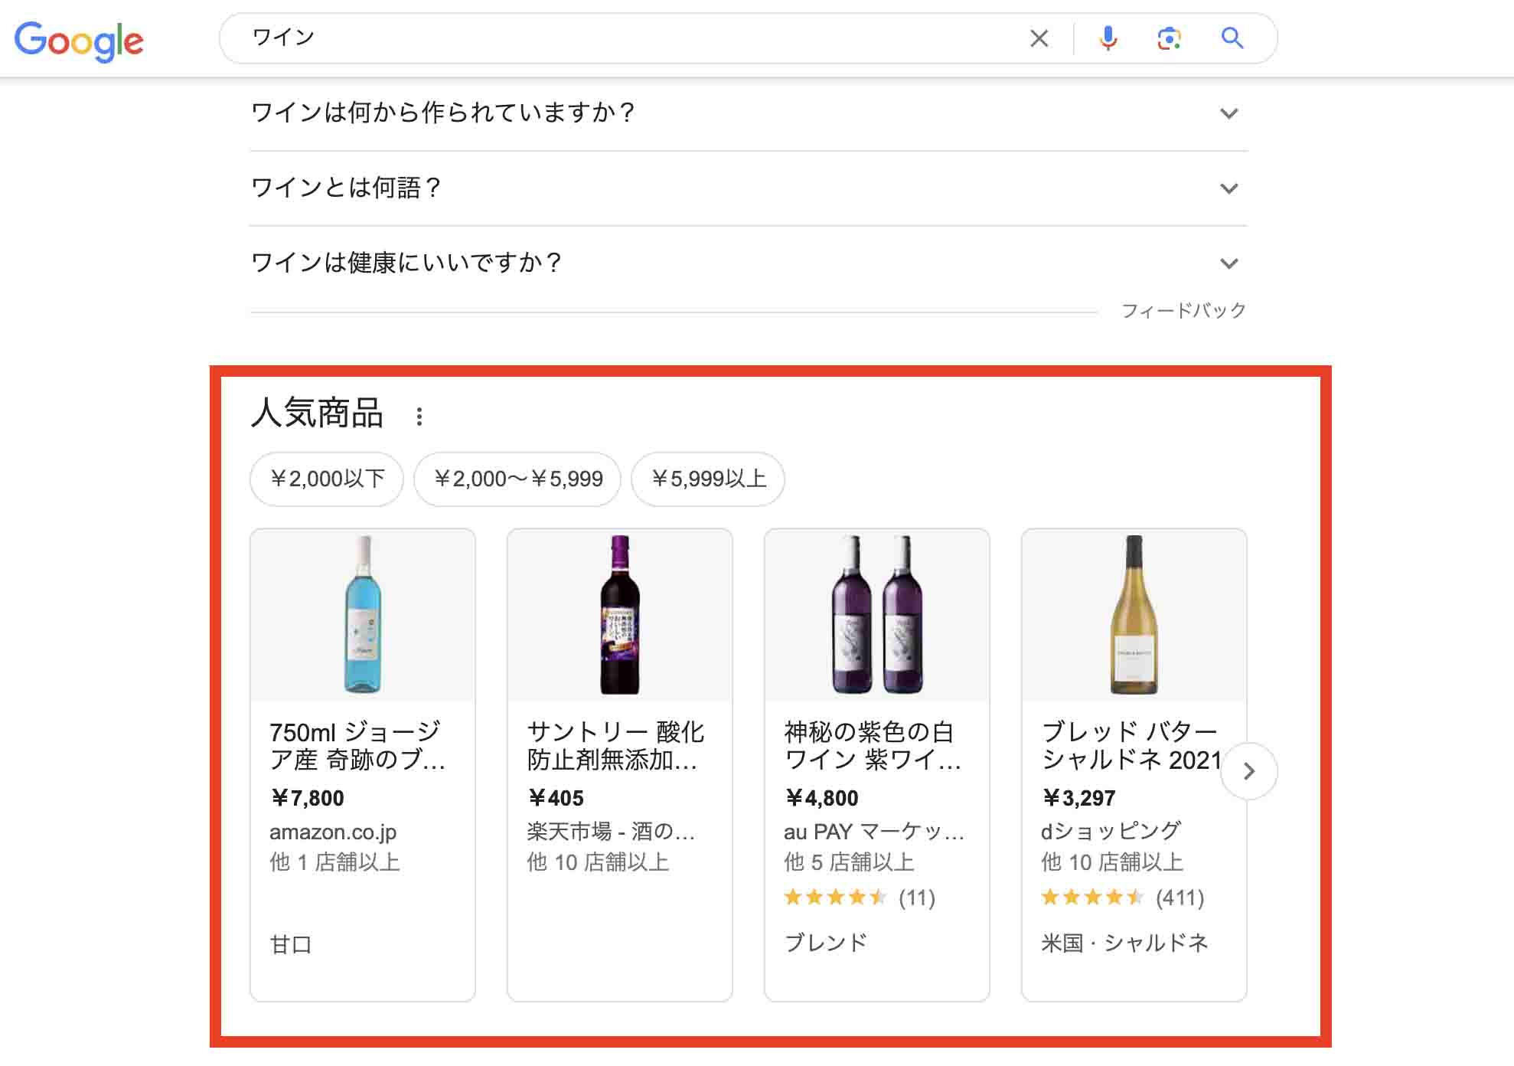Click the ブレンド label
The width and height of the screenshot is (1514, 1066).
(825, 942)
